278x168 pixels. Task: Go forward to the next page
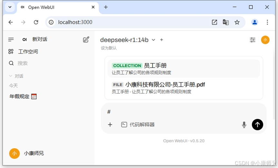pos(23,22)
